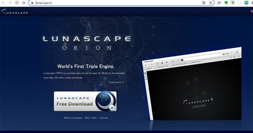
Task: Go back using the browser back arrow
Action: click(3, 3)
